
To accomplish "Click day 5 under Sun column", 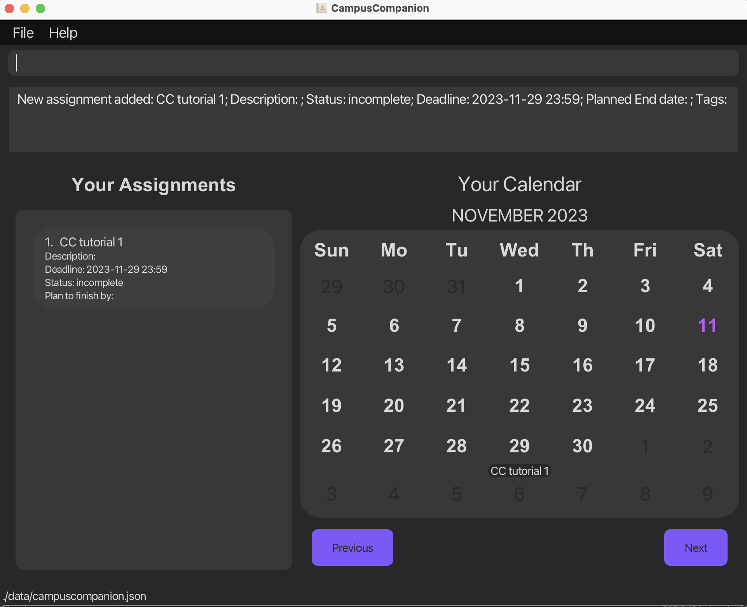I will [331, 325].
